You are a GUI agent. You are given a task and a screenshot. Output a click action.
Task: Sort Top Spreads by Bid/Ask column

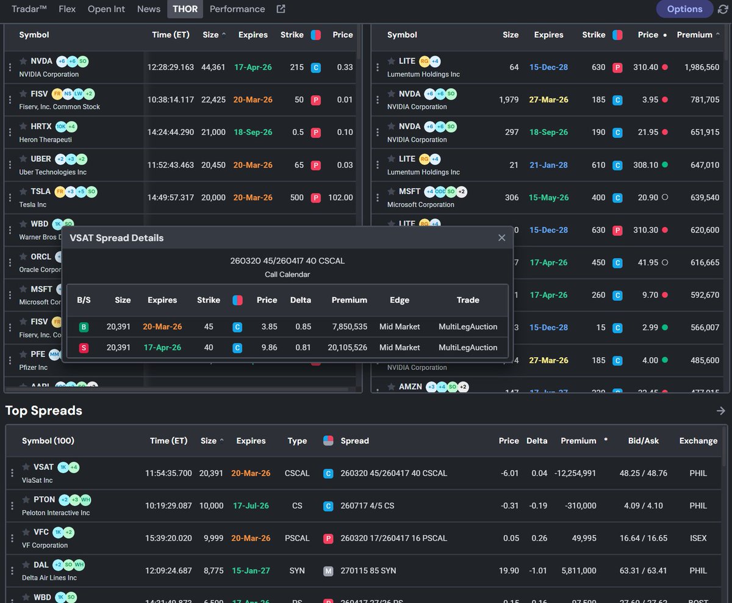644,441
